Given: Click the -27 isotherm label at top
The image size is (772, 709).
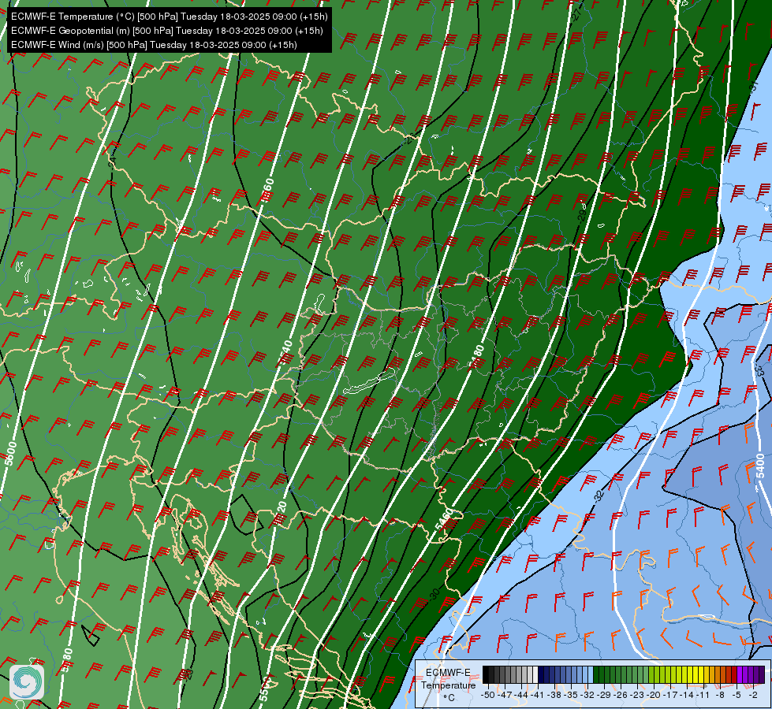Looking at the screenshot, I should [x=577, y=13].
